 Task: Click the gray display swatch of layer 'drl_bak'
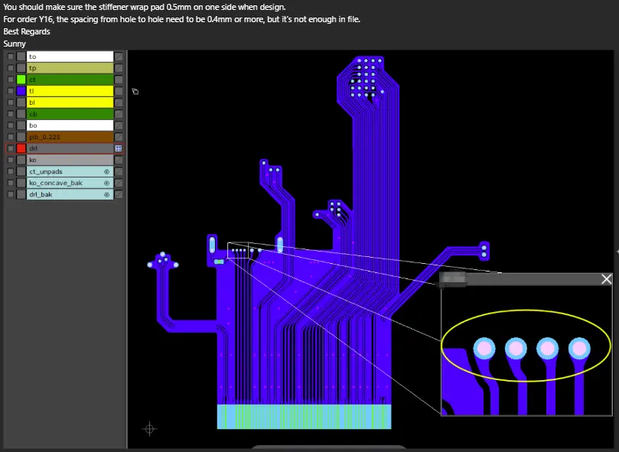coord(21,194)
